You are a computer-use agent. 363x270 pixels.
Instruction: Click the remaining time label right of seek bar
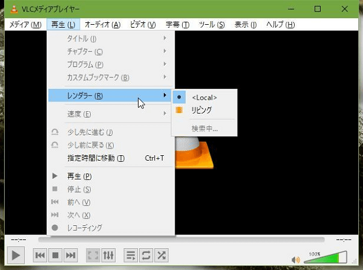pyautogui.click(x=344, y=240)
